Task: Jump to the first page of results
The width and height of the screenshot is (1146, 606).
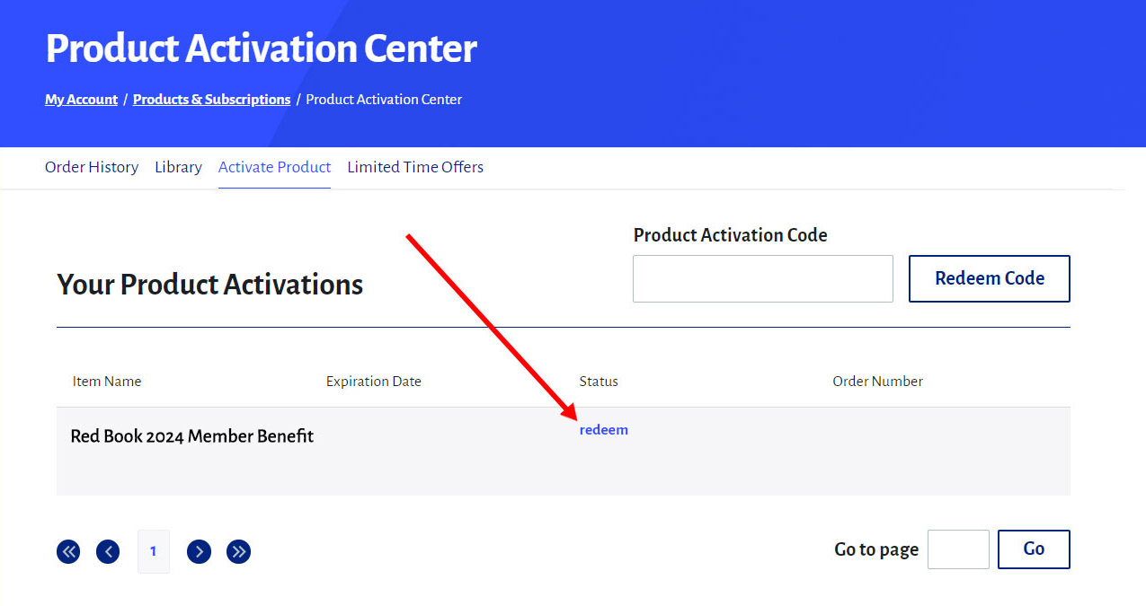Action: tap(68, 551)
